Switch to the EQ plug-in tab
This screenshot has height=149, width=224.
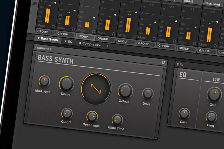click(x=69, y=42)
